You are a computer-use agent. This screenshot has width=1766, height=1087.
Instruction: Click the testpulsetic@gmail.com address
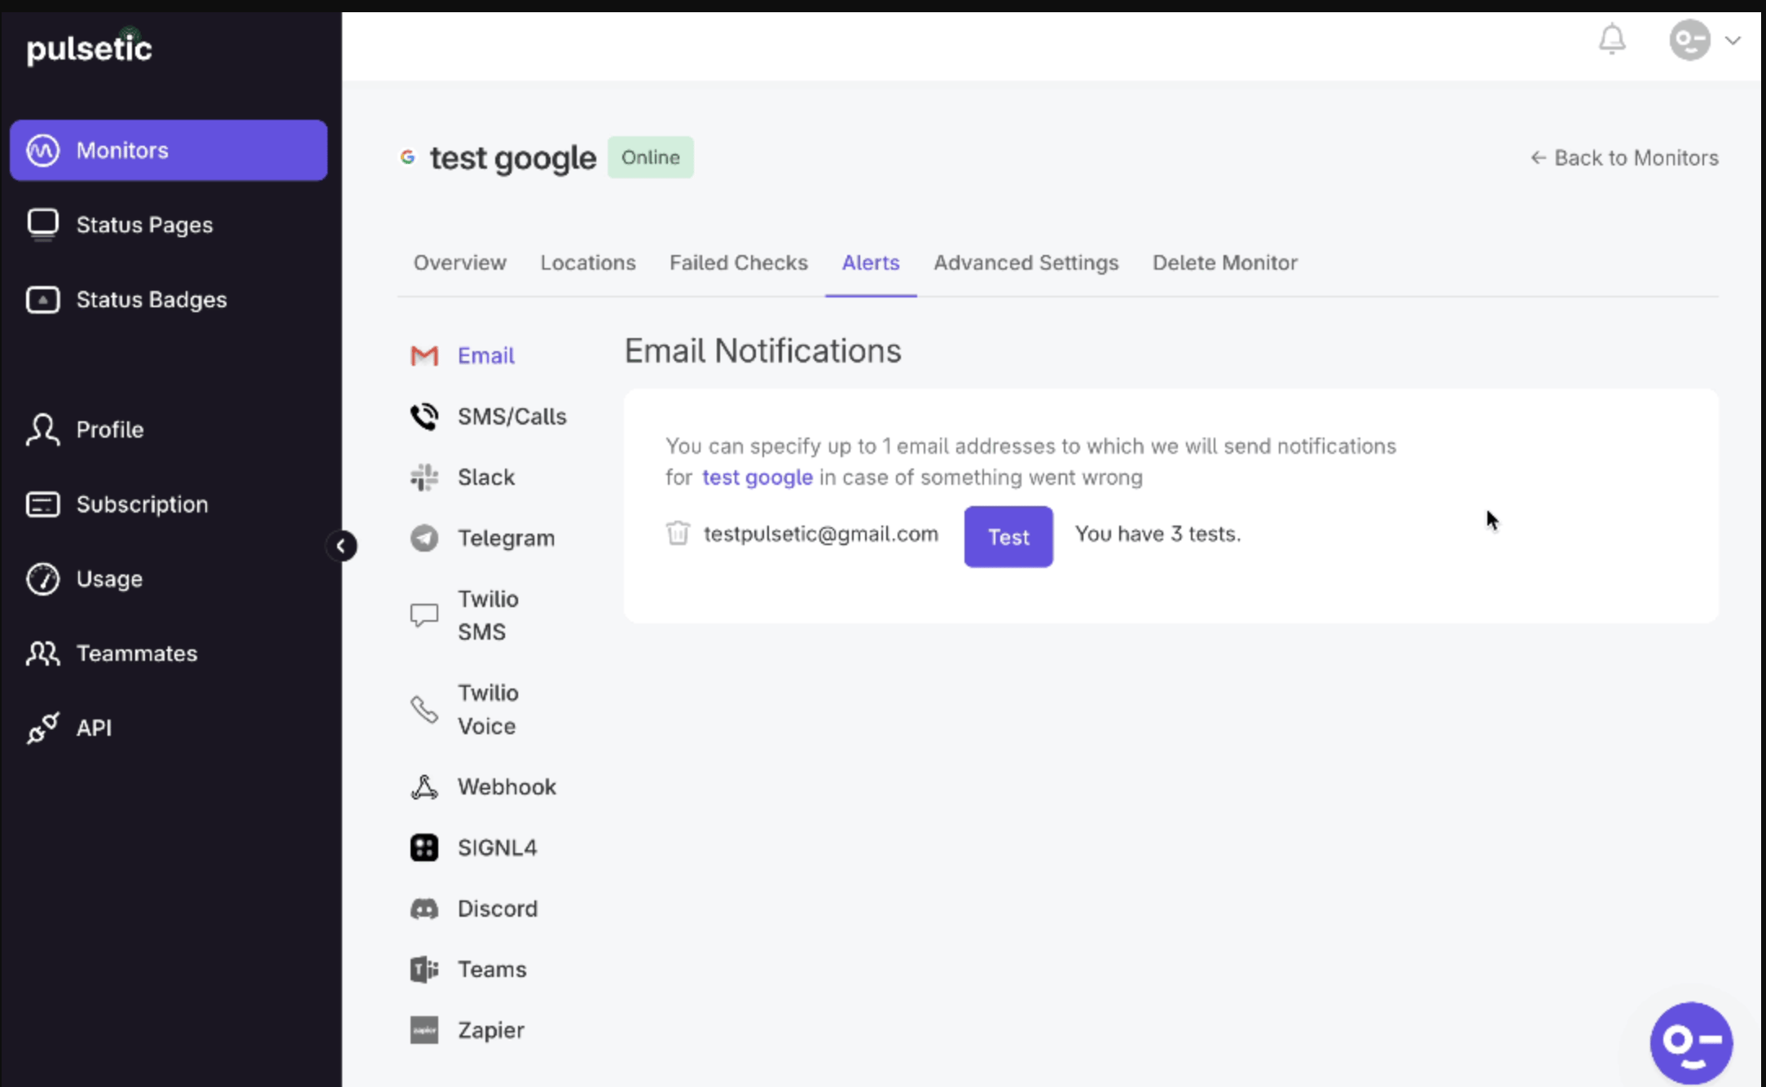pos(820,534)
